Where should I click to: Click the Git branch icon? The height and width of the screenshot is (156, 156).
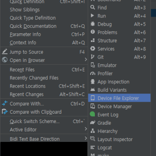coord(92,57)
